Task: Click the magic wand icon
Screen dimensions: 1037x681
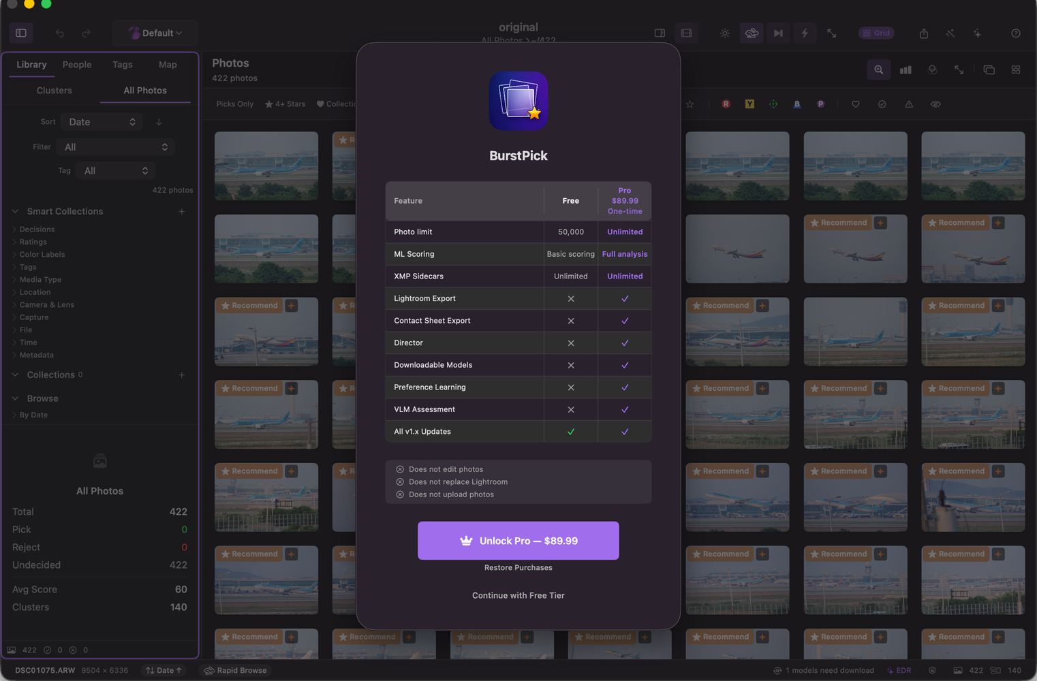Action: point(950,33)
